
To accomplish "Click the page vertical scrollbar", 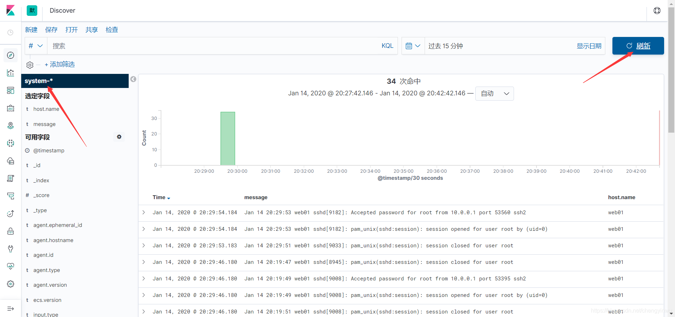I will 671,70.
